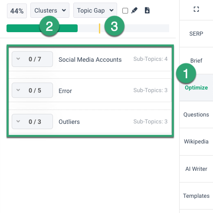Open the Templates tab

(196, 196)
